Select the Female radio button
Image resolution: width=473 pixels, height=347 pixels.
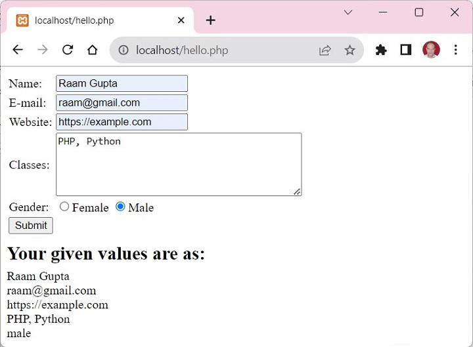[64, 207]
